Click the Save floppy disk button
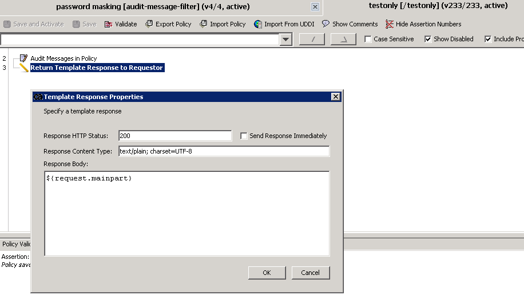The width and height of the screenshot is (524, 299). 85,24
